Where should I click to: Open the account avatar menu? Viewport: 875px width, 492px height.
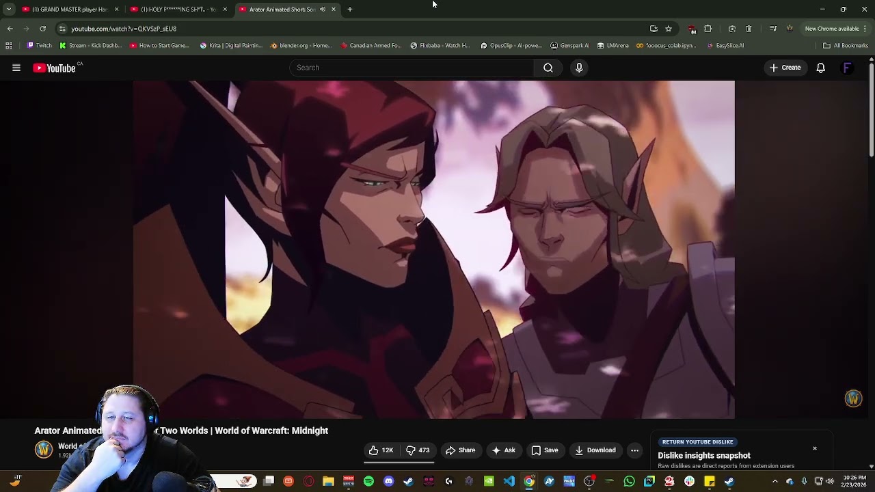pyautogui.click(x=847, y=68)
